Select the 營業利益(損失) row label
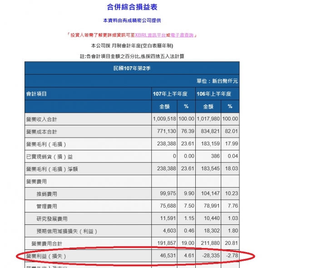This screenshot has width=327, height=268. [46, 256]
